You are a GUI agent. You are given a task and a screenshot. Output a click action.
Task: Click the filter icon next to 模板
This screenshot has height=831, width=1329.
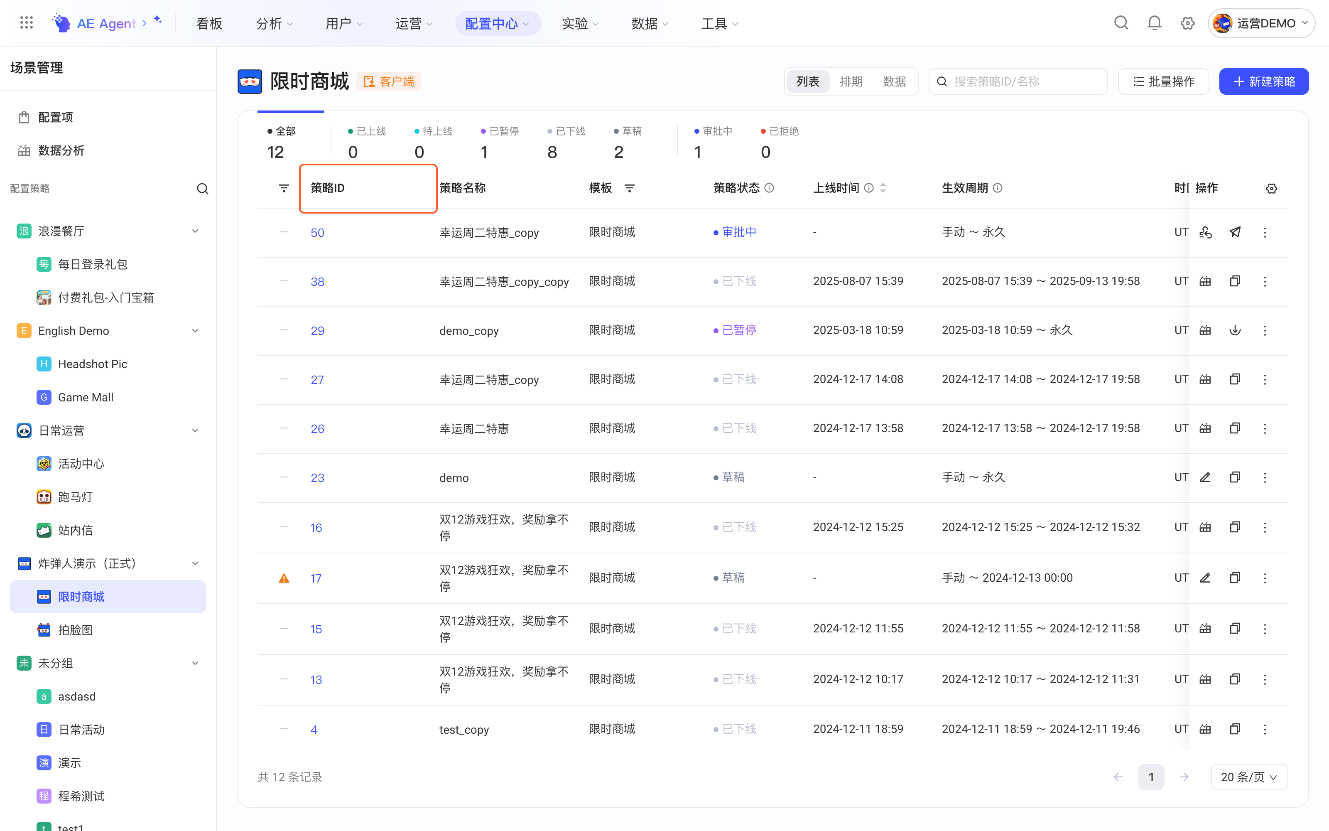pos(629,188)
